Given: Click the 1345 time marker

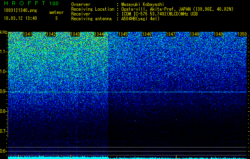Looking at the screenshot, I should tap(123, 34).
